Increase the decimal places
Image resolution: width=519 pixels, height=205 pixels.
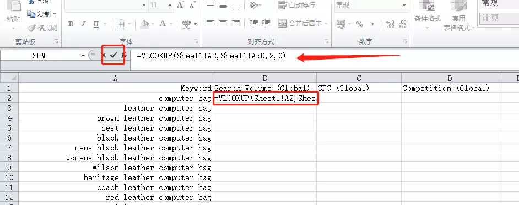pos(390,24)
